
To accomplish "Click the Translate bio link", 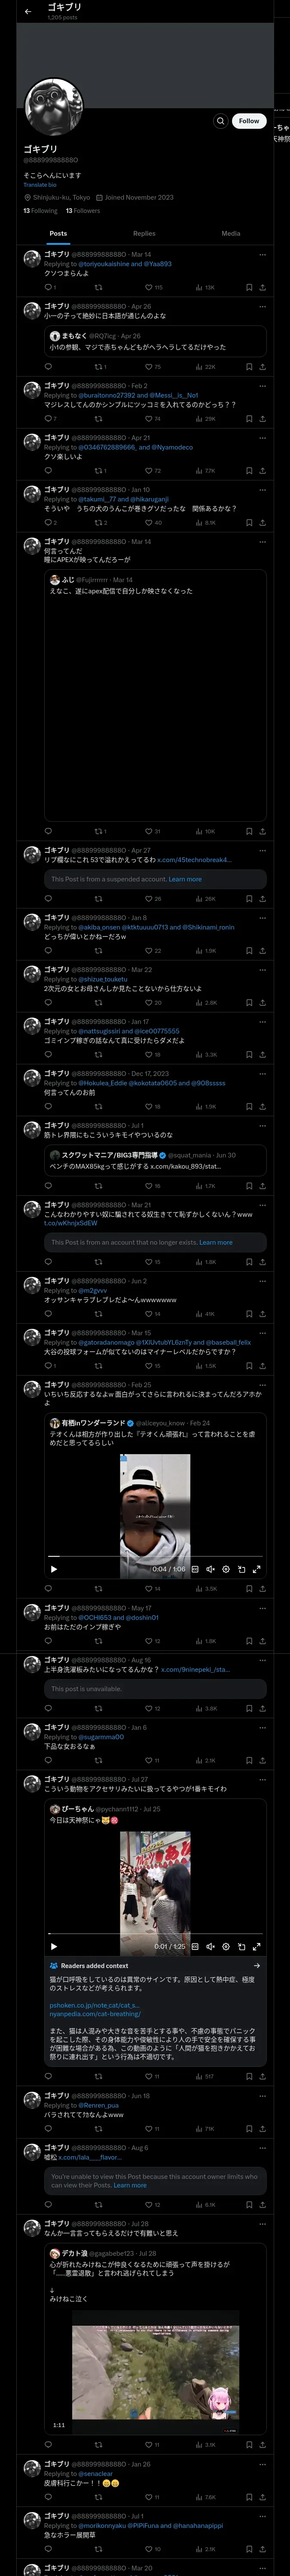I will (x=40, y=185).
